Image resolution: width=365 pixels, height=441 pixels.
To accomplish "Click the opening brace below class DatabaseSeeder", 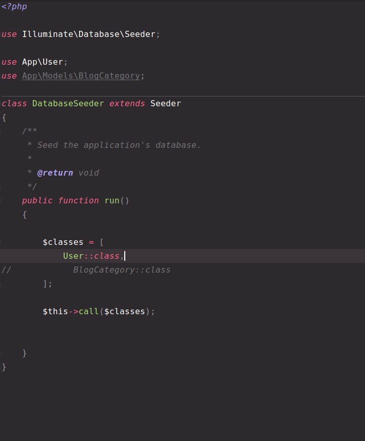I will pos(4,118).
